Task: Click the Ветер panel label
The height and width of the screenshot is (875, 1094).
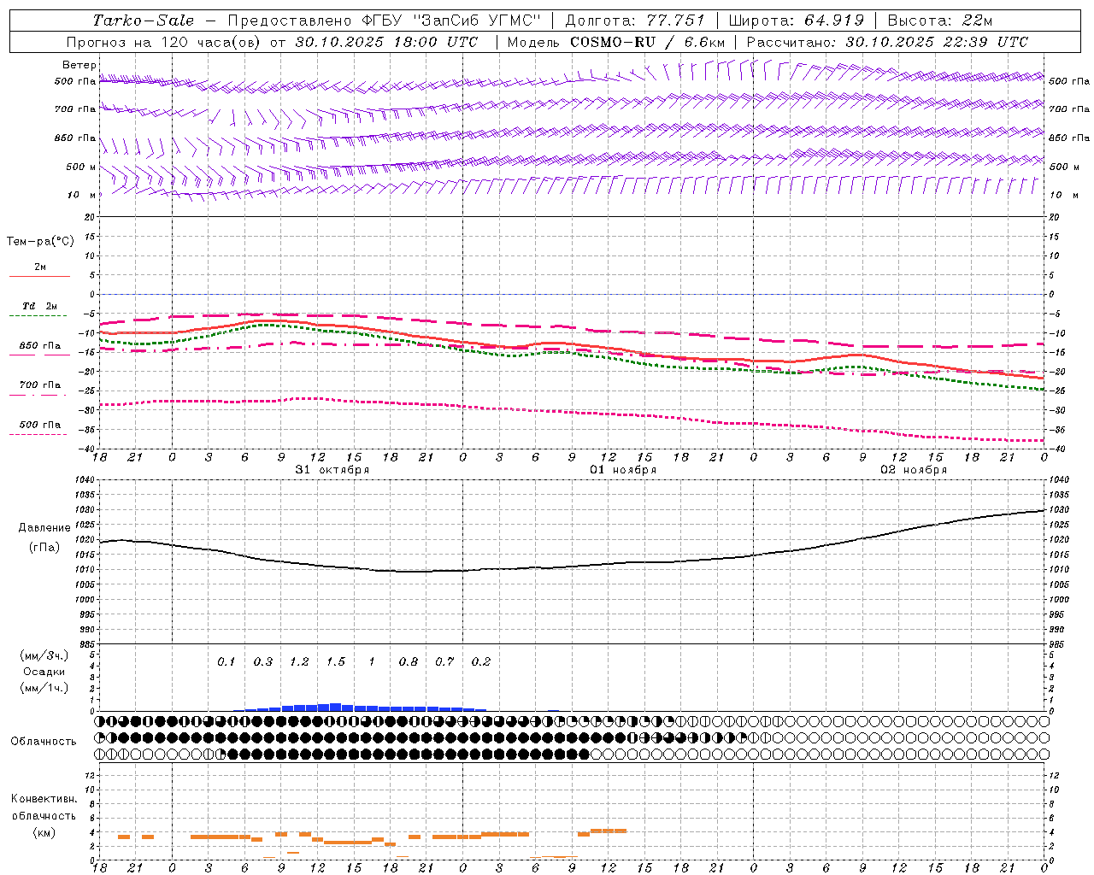Action: 79,65
